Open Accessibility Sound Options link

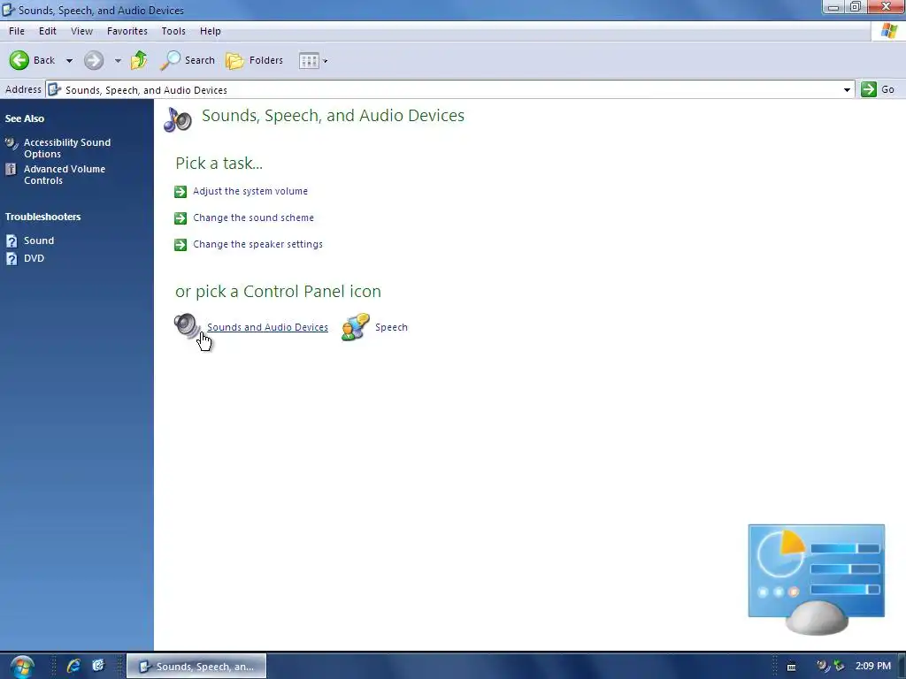click(x=67, y=149)
